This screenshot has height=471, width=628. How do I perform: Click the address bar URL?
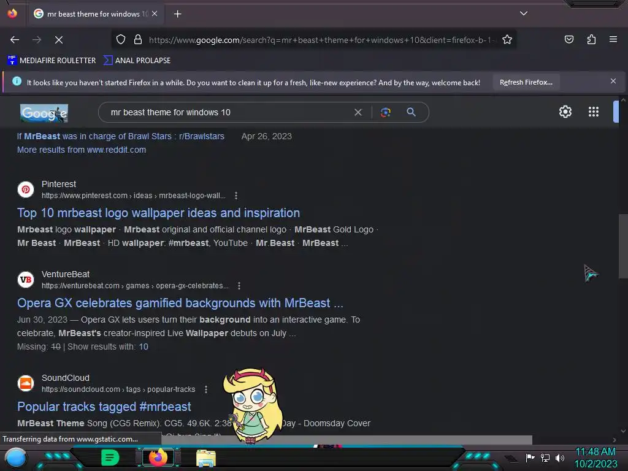(x=320, y=40)
